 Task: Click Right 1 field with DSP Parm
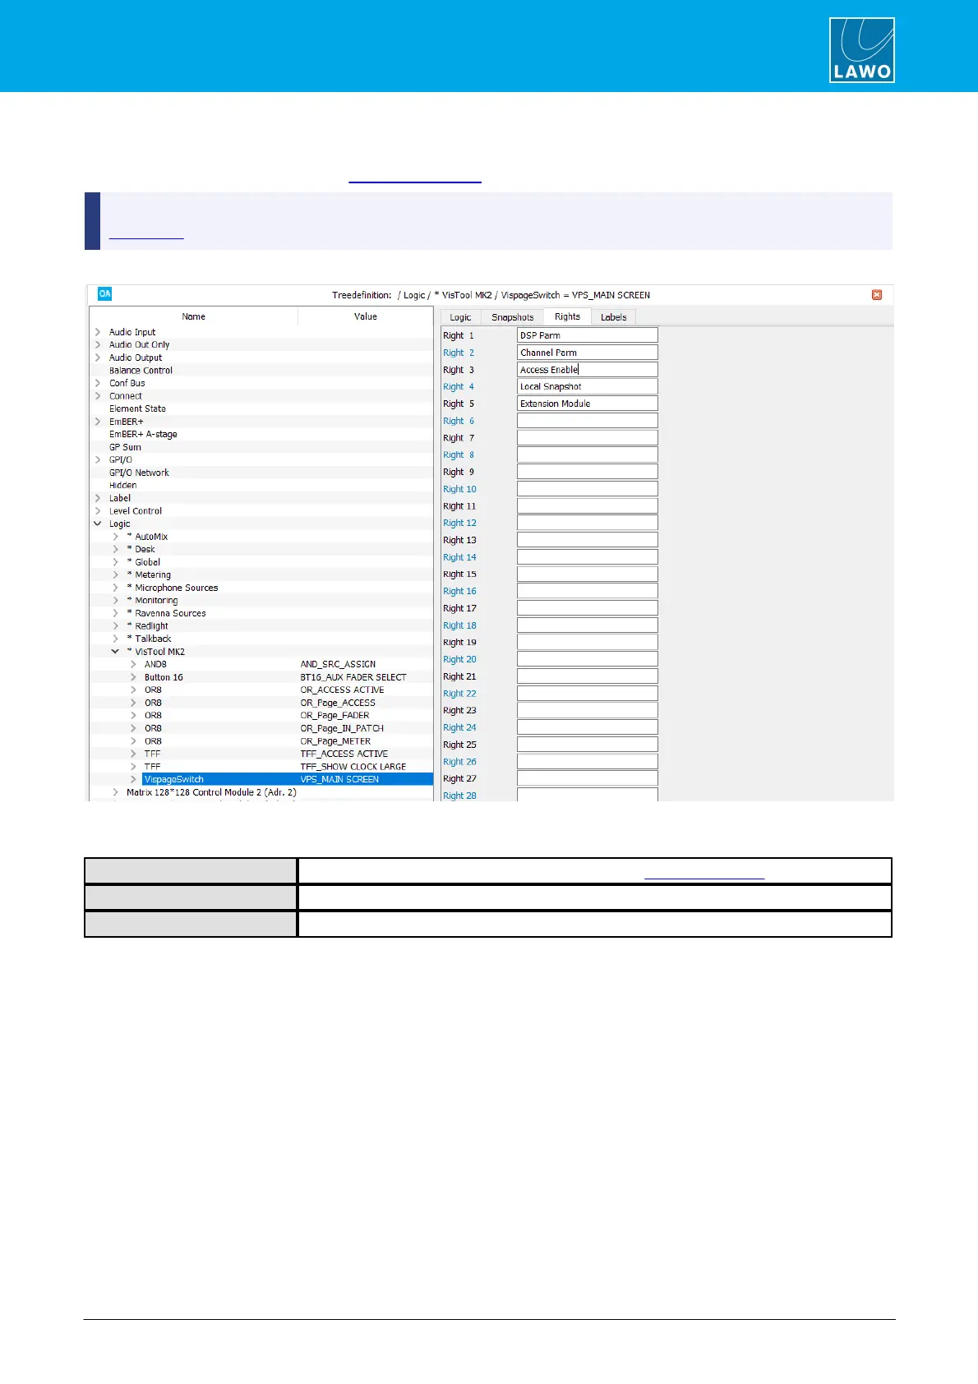coord(587,335)
